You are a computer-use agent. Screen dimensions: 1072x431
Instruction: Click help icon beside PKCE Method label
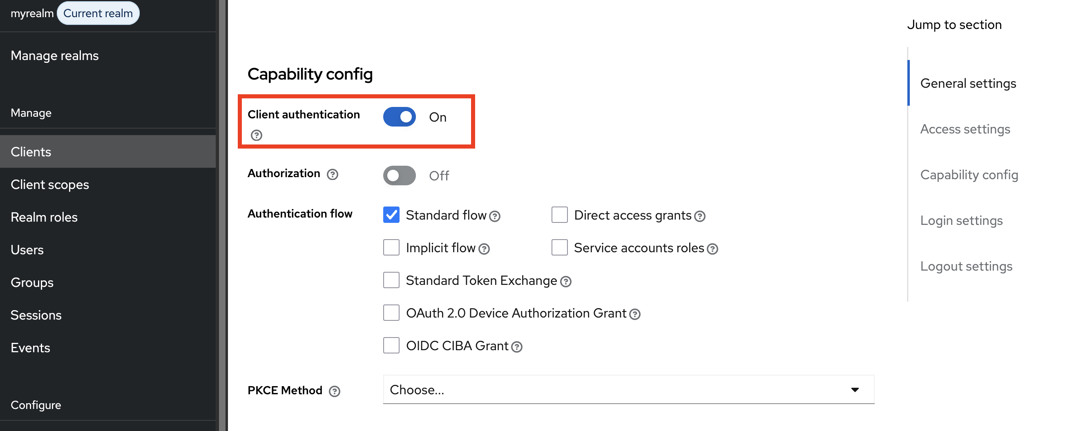334,391
